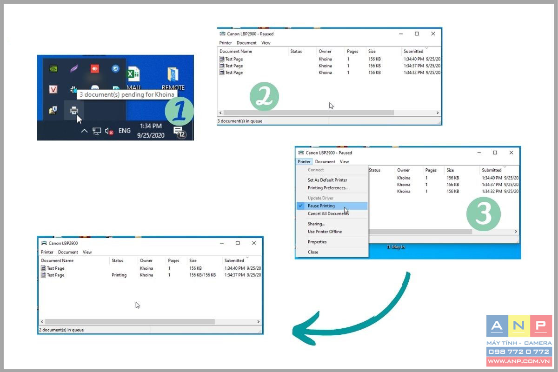
Task: Open Printer menu in the two-document window
Action: click(x=47, y=252)
